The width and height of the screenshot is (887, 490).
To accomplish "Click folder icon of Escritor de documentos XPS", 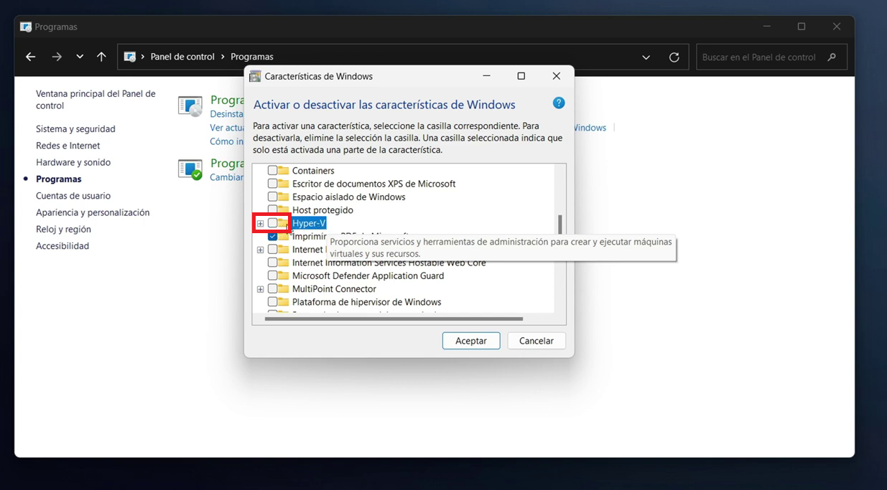I will point(284,184).
